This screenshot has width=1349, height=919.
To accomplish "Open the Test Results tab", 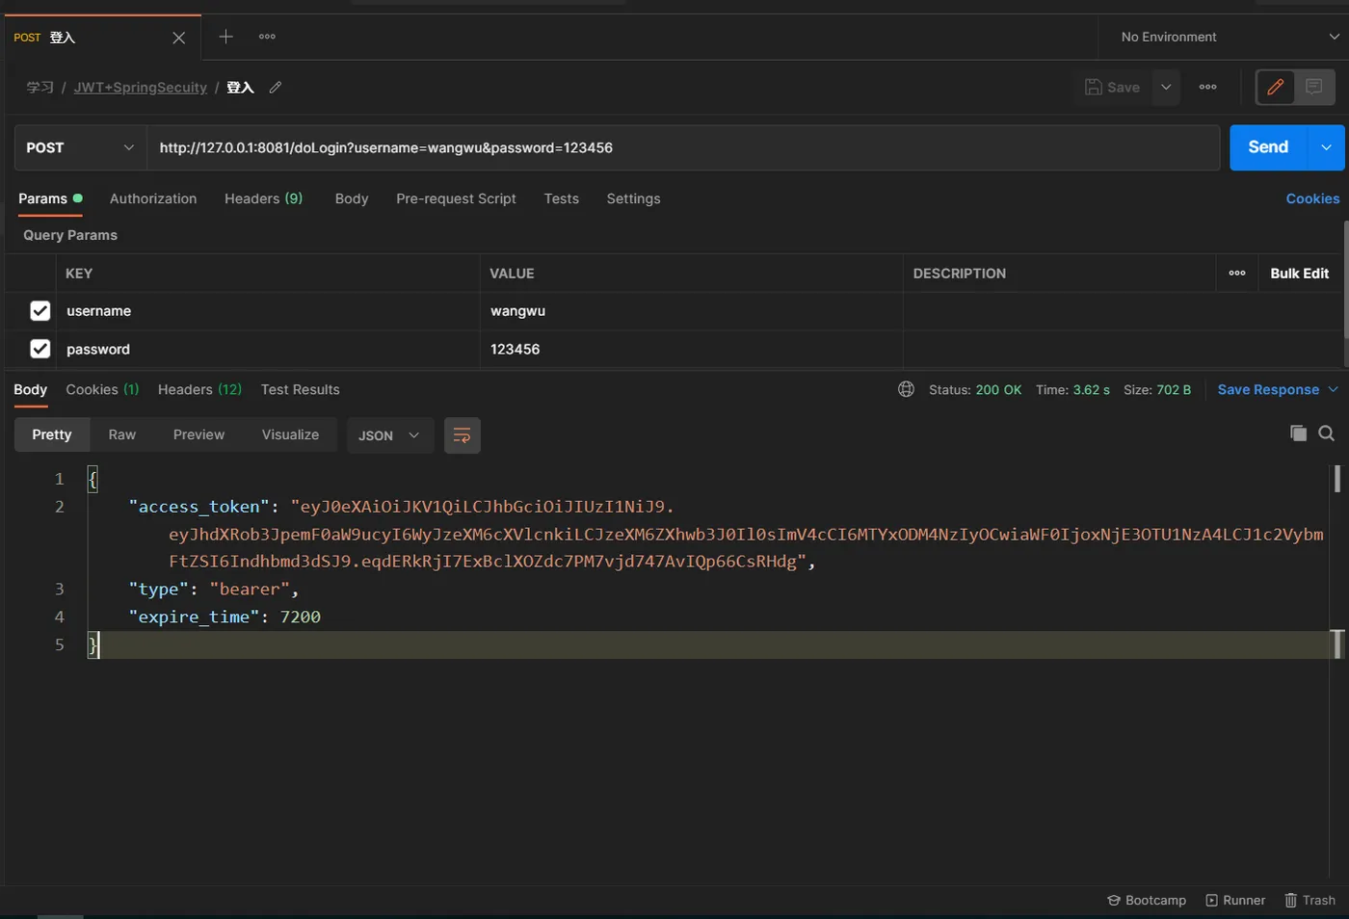I will click(x=300, y=390).
